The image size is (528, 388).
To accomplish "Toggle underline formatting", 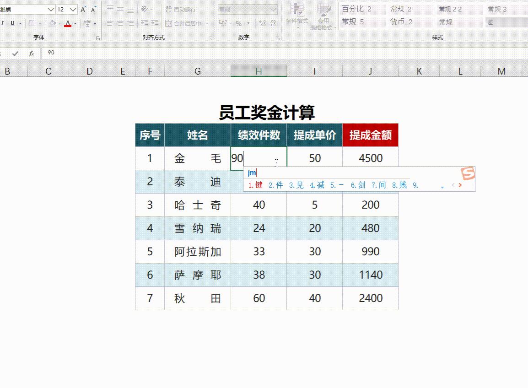I will click(x=12, y=23).
